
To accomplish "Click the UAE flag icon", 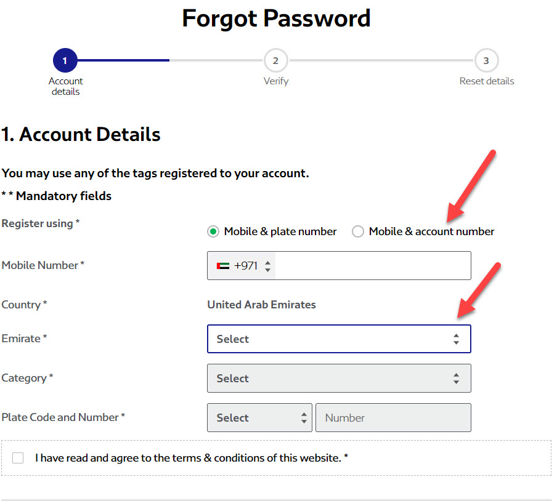I will coord(223,266).
